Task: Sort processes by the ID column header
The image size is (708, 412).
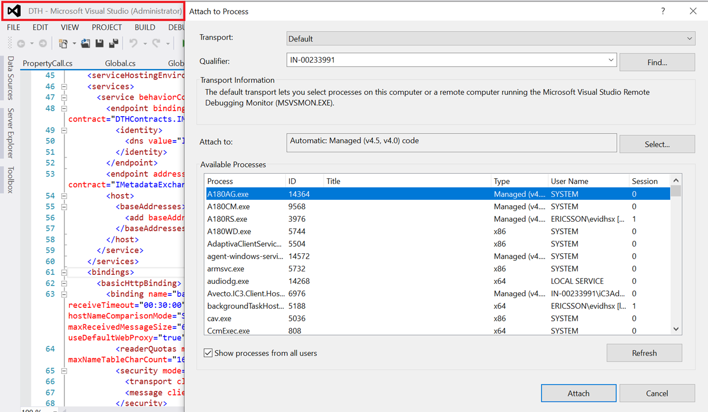Action: (x=304, y=181)
